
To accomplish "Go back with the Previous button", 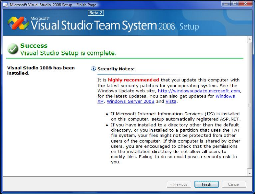I will (179, 184).
